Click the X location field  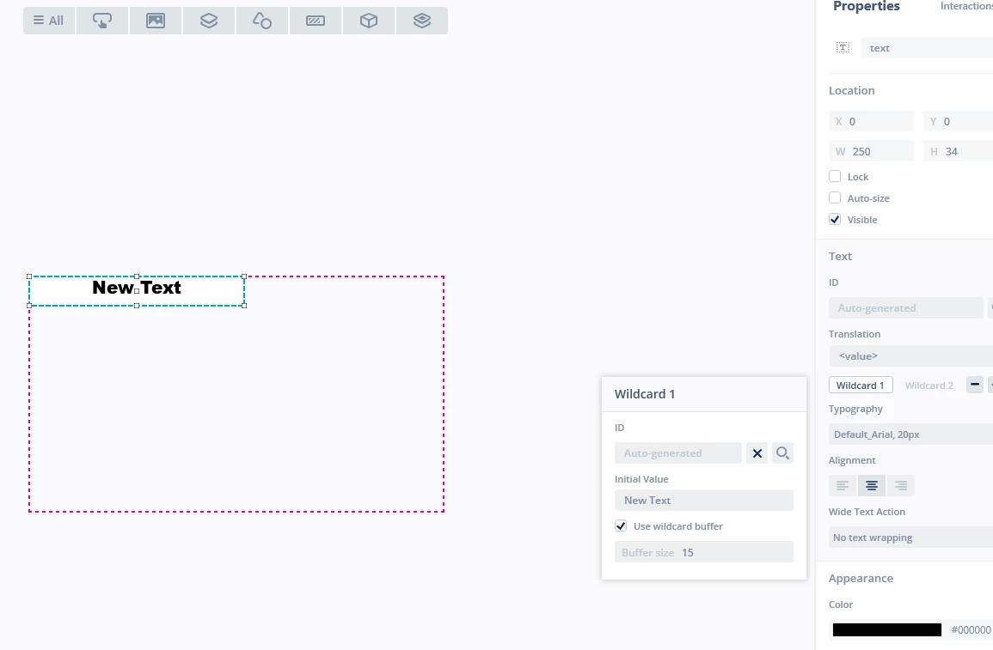click(x=872, y=121)
